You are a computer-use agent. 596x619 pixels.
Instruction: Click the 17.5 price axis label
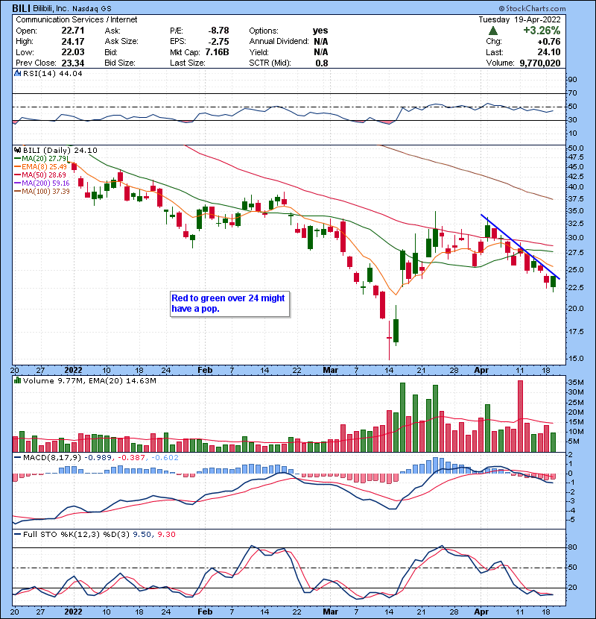[x=576, y=332]
